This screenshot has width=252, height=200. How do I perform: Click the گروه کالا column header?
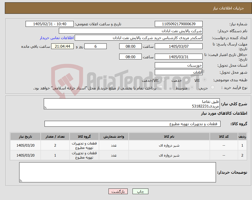point(84,137)
